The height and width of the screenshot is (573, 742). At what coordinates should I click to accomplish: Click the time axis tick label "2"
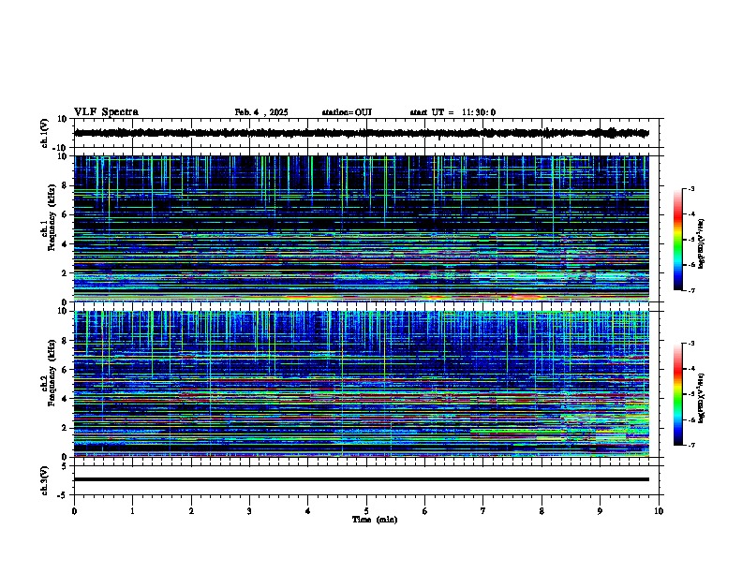click(x=191, y=511)
